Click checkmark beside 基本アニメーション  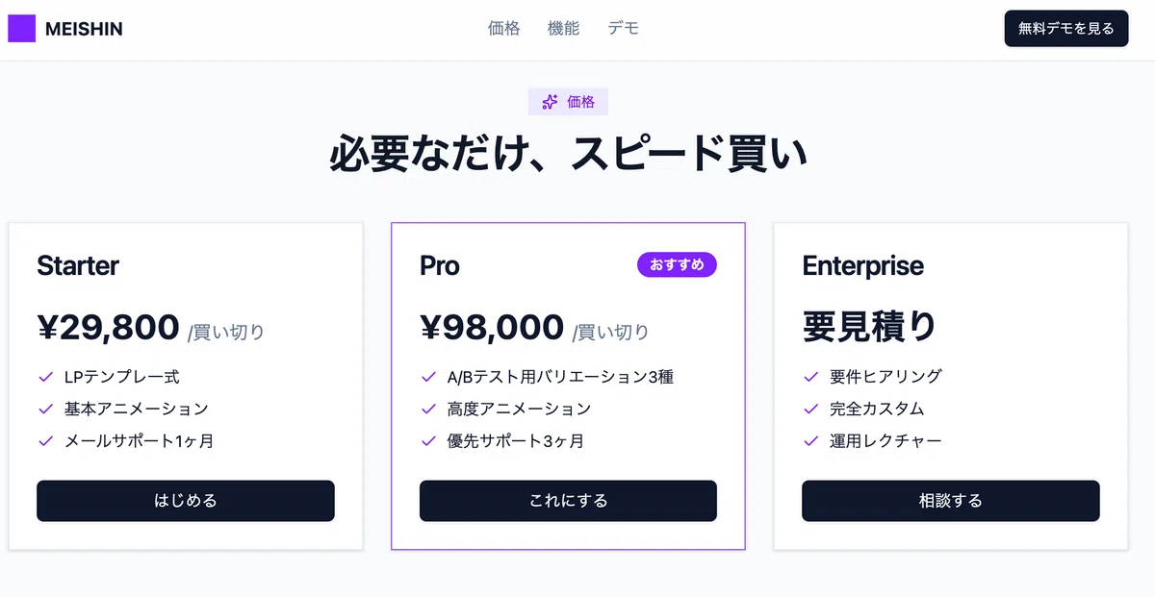(x=45, y=409)
